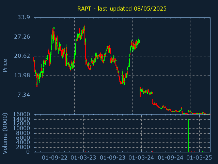
Task: Click the volume axis label 2000
Action: (23, 147)
